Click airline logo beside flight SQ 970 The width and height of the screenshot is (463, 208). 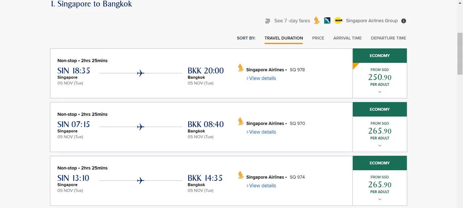click(x=241, y=121)
